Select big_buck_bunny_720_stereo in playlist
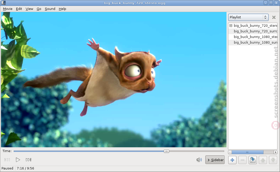The image size is (280, 172). pyautogui.click(x=253, y=26)
